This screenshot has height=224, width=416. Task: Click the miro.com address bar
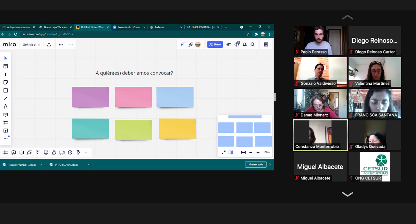pos(133,34)
